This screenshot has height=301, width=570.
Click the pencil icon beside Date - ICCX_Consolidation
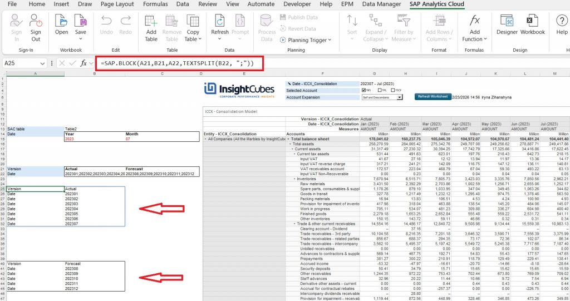click(289, 83)
